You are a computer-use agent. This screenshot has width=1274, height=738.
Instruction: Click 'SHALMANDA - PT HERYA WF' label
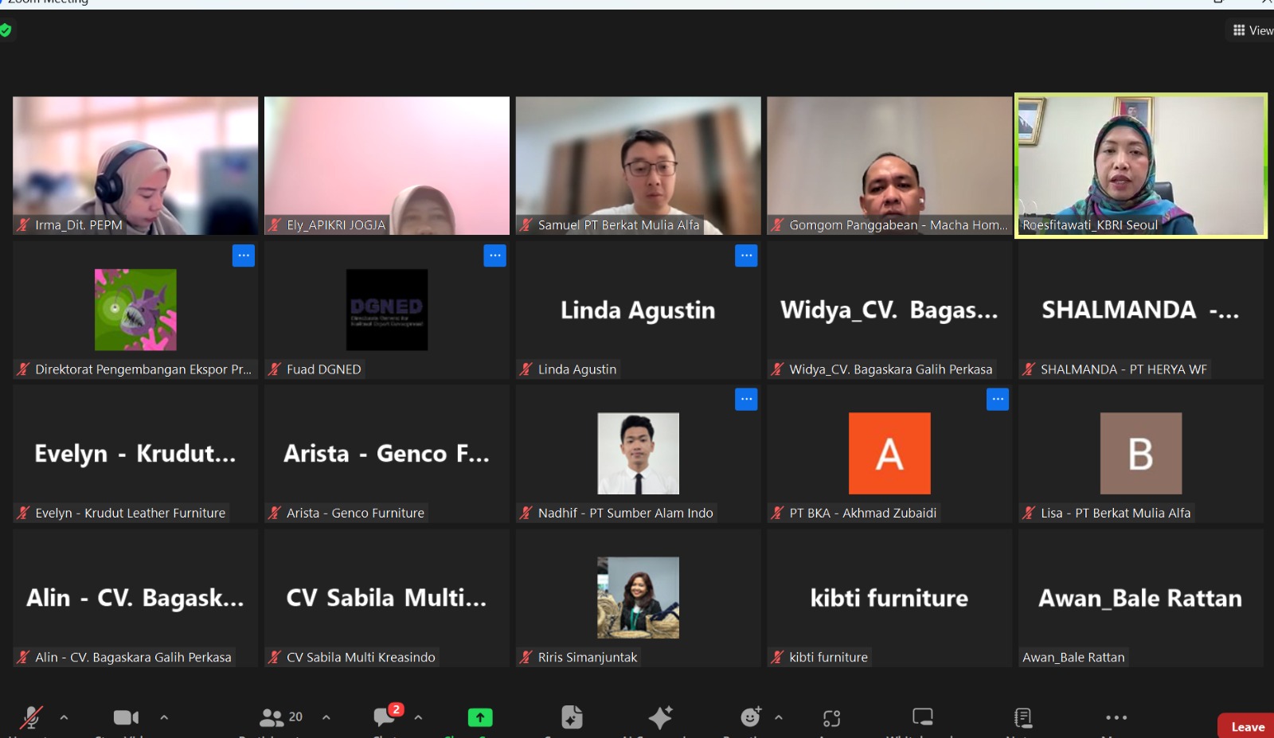pyautogui.click(x=1124, y=369)
